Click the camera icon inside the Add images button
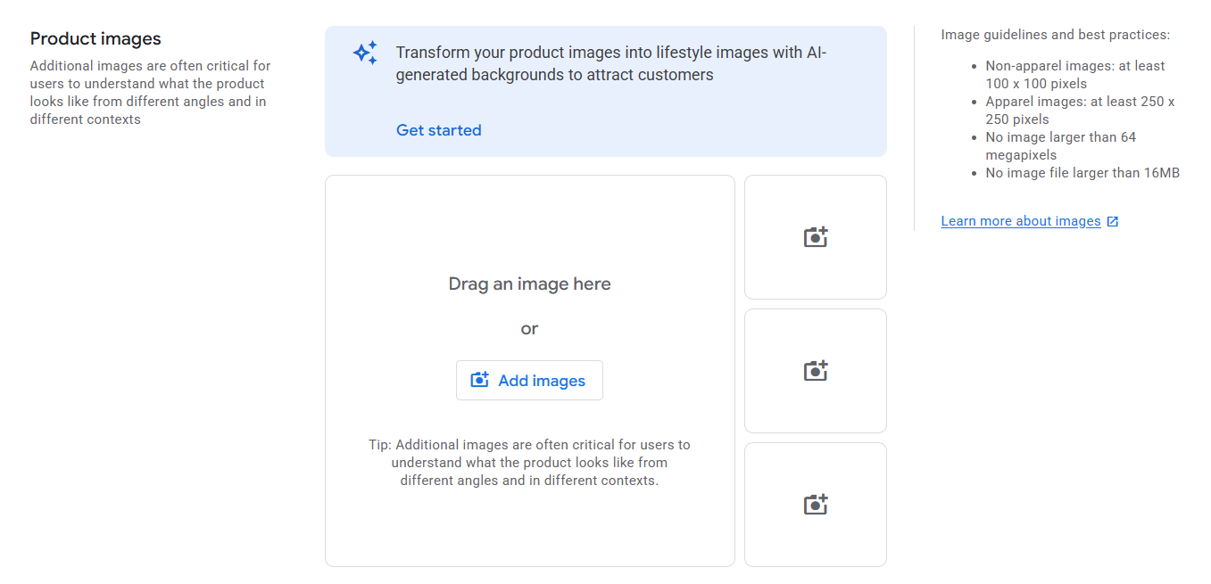Screen dimensions: 1211x584 [479, 380]
